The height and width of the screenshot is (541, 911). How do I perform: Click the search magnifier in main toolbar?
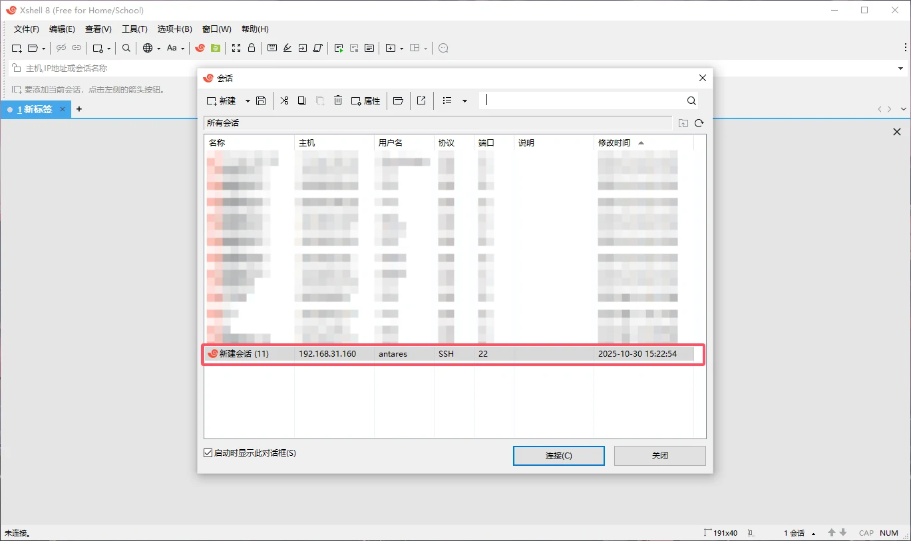click(x=126, y=48)
